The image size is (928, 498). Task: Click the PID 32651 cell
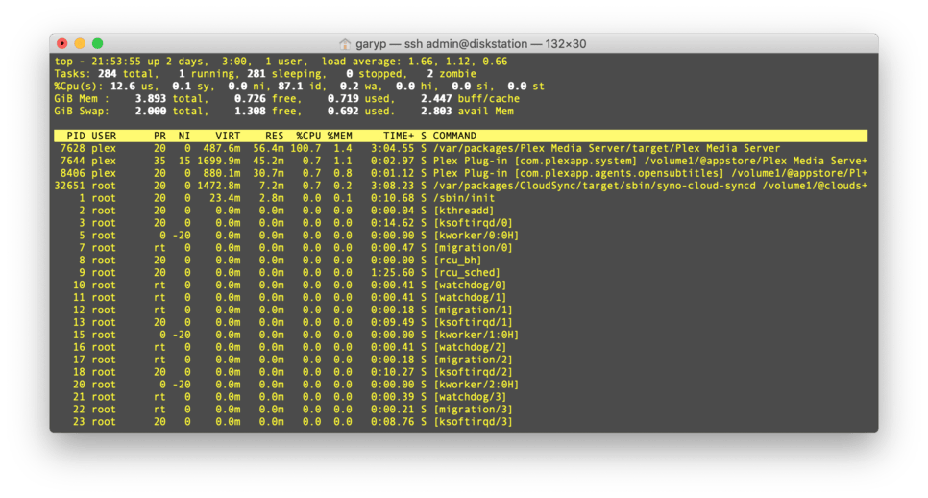(x=69, y=186)
